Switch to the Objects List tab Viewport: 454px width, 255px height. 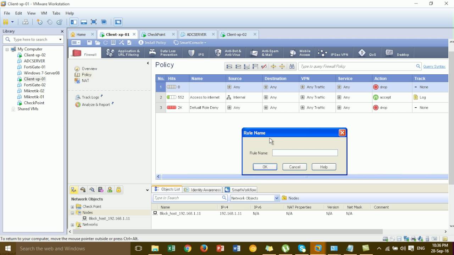pyautogui.click(x=167, y=189)
